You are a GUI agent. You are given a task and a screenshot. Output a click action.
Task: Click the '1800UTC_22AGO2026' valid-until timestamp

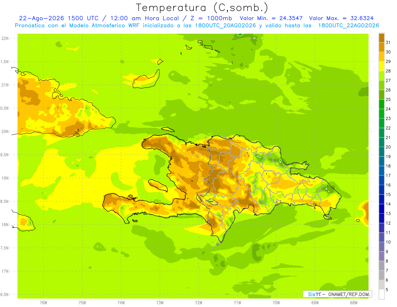point(348,25)
